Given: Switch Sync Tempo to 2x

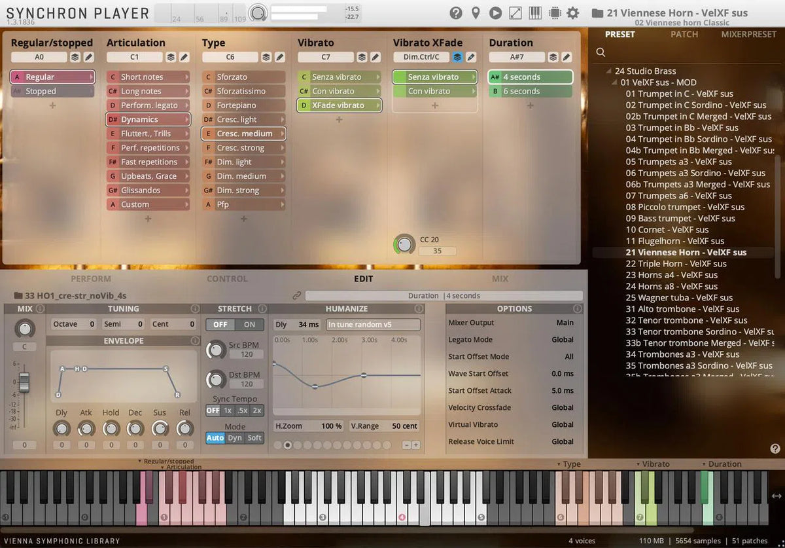Looking at the screenshot, I should point(258,411).
